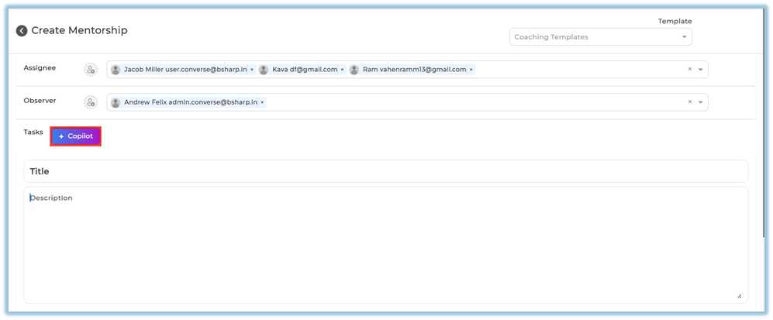Click Kava's avatar icon in Assignee field
The width and height of the screenshot is (773, 320).
pyautogui.click(x=264, y=70)
